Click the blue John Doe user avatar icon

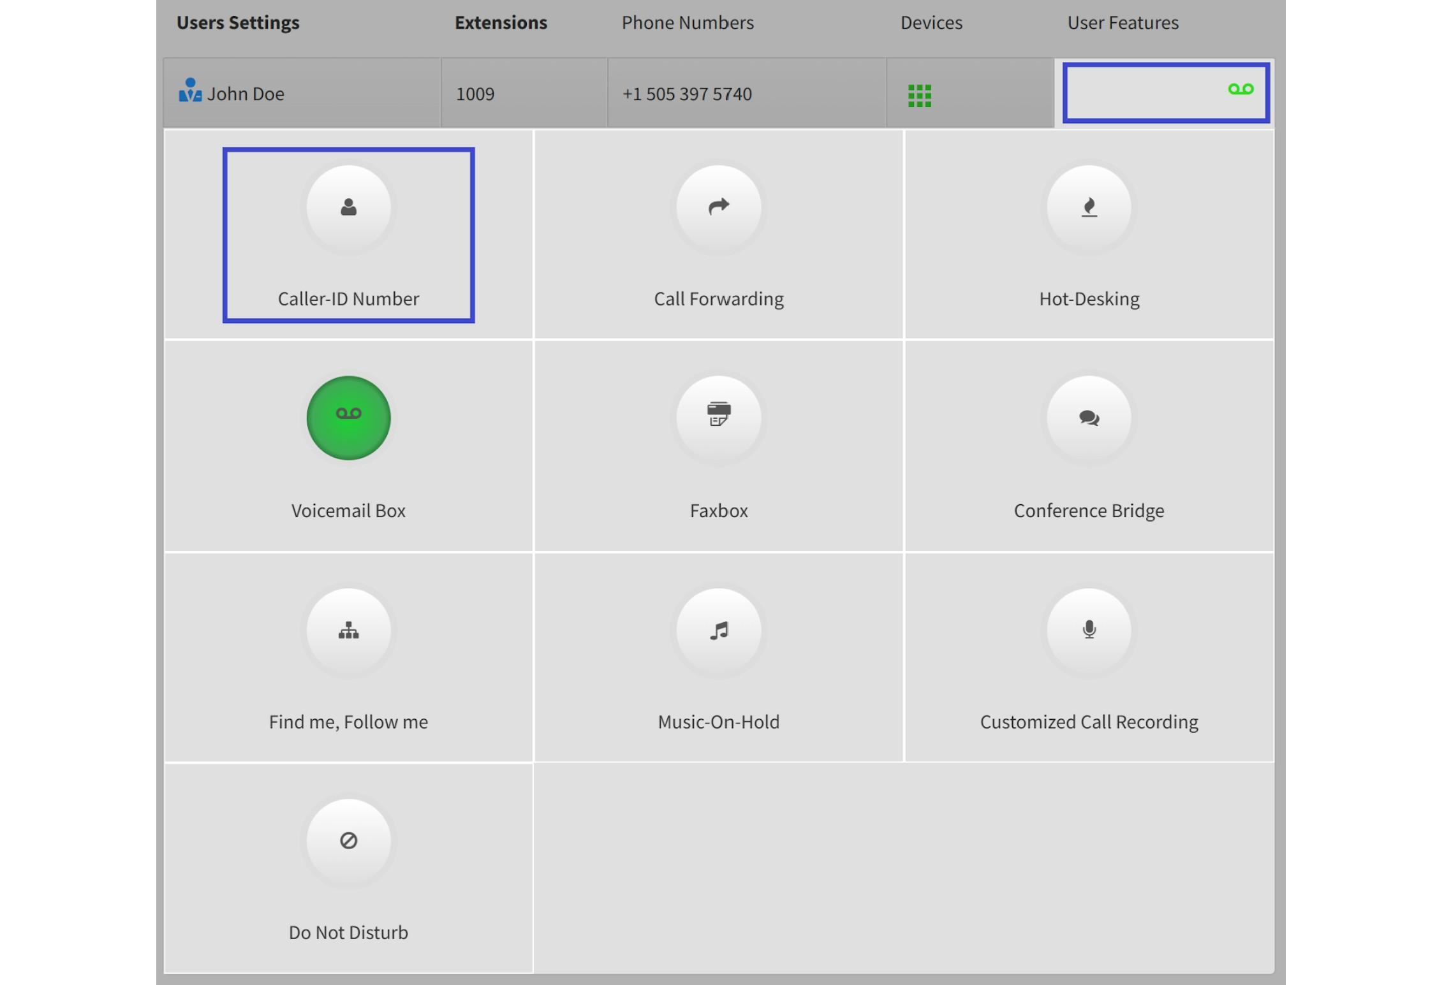pyautogui.click(x=189, y=91)
